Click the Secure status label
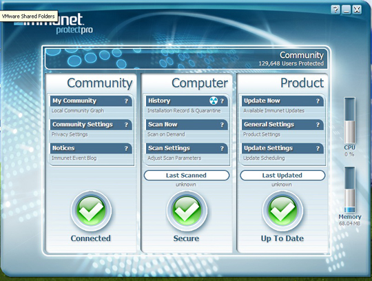This screenshot has width=372, height=281. tap(186, 238)
